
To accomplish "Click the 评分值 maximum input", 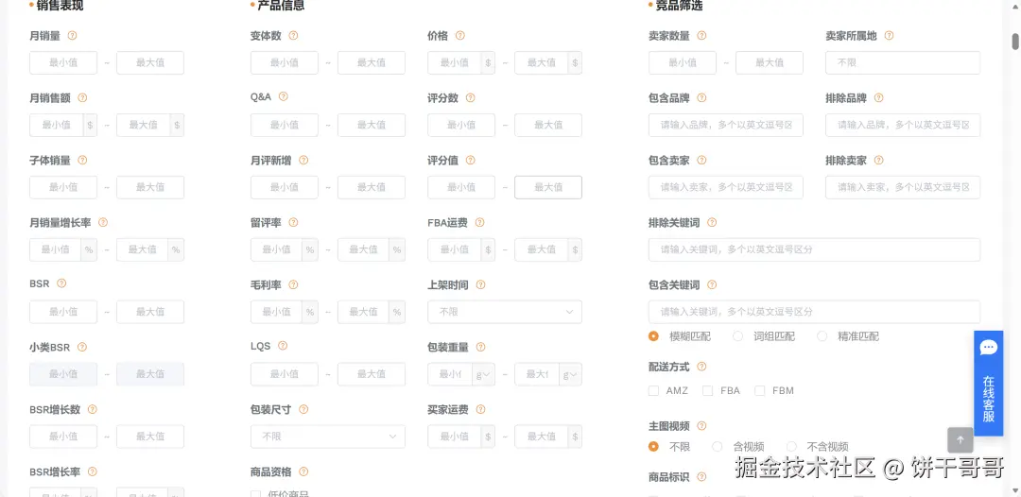I will 548,187.
